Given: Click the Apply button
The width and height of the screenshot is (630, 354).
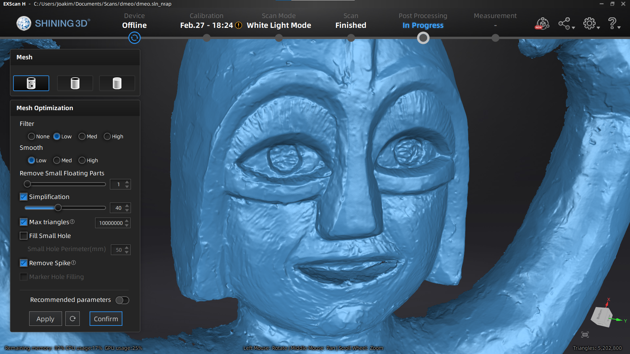Looking at the screenshot, I should [45, 318].
